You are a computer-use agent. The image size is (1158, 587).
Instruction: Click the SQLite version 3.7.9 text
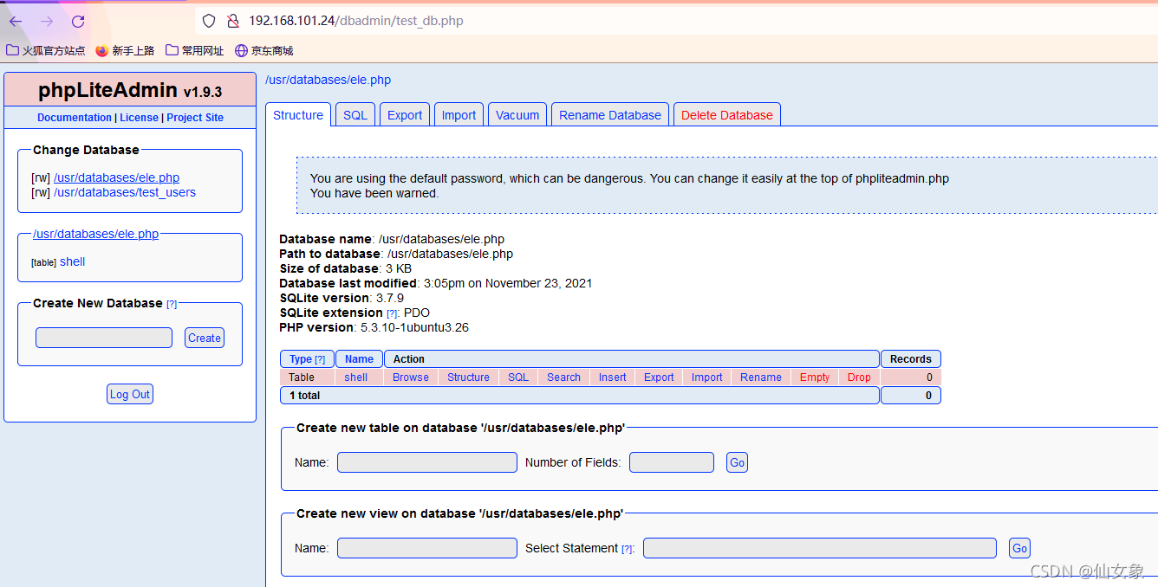[342, 298]
